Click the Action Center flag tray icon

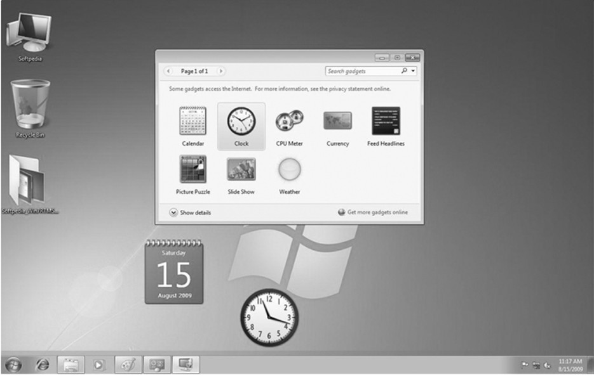pos(525,365)
